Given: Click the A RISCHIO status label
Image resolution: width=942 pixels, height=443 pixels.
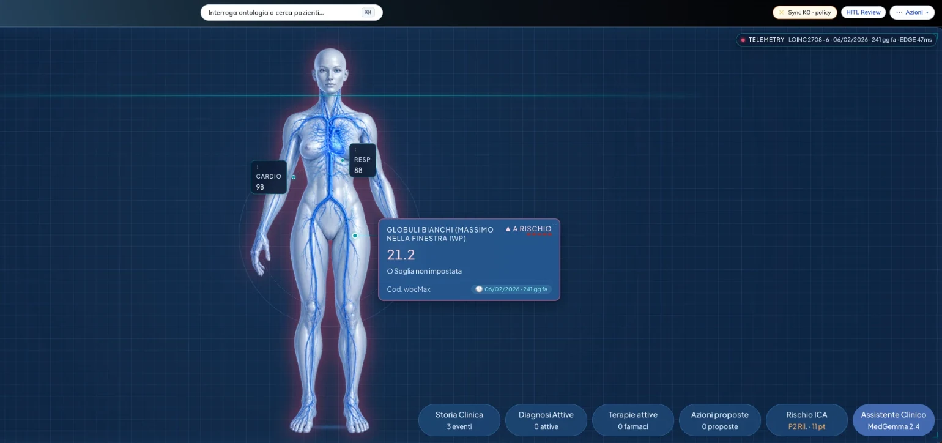Looking at the screenshot, I should click(532, 229).
